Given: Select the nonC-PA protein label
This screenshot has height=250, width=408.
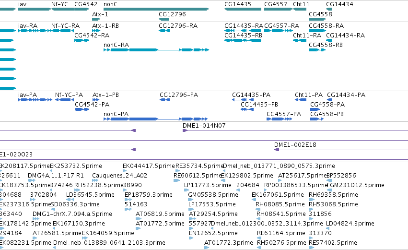Looking at the screenshot, I should (116, 114).
